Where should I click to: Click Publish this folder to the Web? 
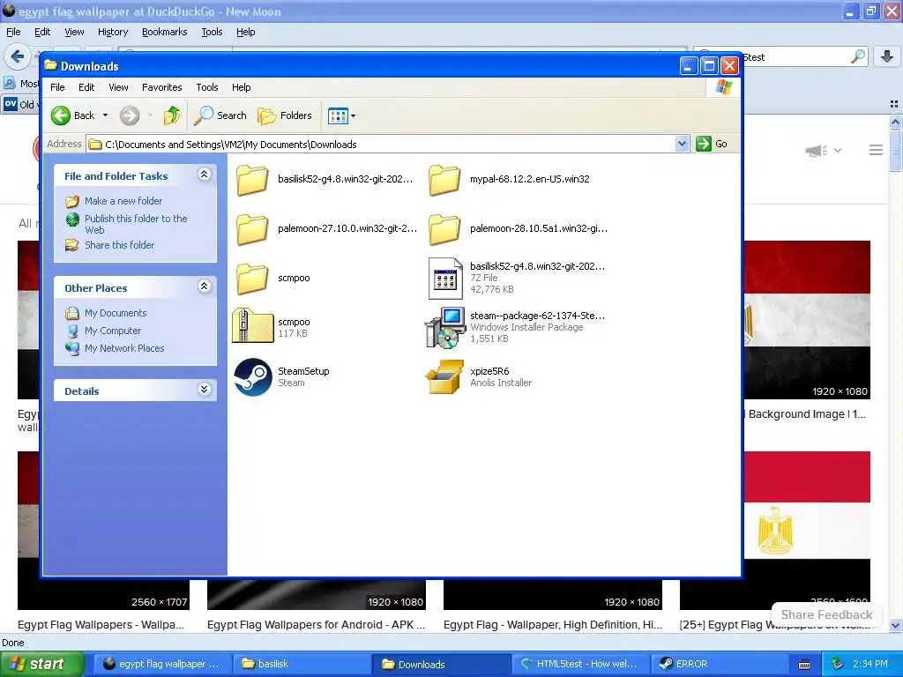(136, 224)
